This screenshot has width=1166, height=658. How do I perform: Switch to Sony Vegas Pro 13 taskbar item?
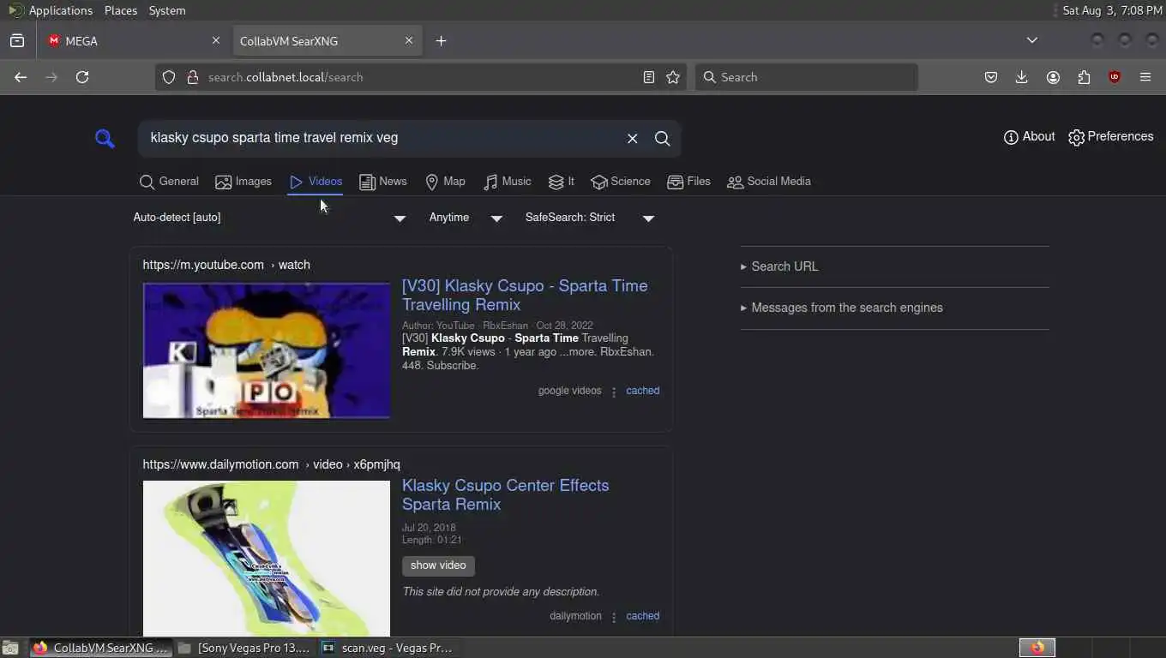point(246,648)
